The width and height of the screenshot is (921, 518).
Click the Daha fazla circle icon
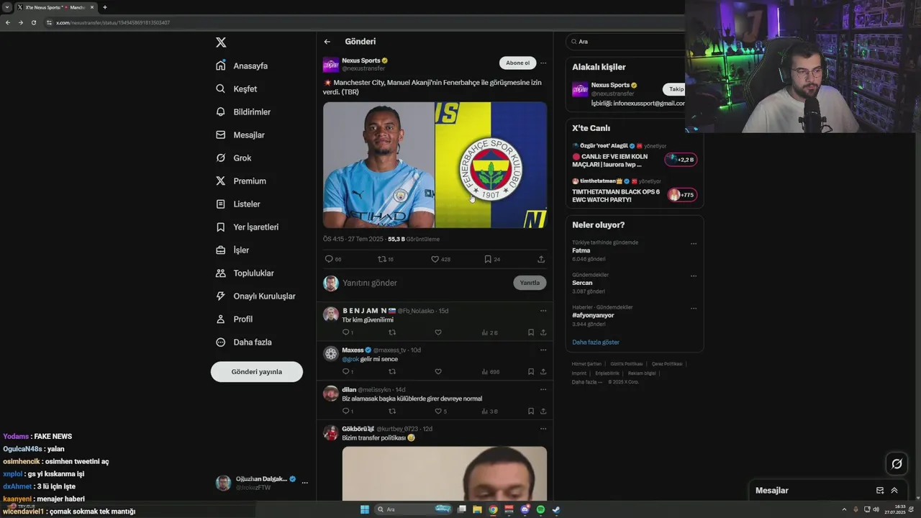point(221,342)
